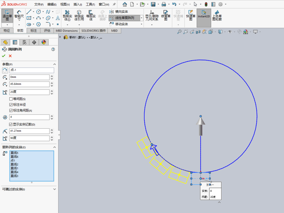Select the Convert Entities (转换实体引用) tool
284x213 pixels.
(x=79, y=16)
